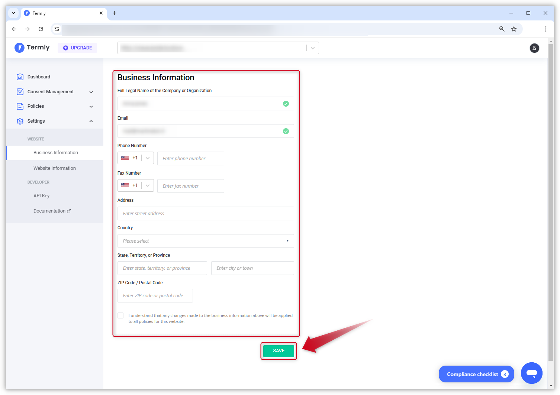Image resolution: width=560 pixels, height=395 pixels.
Task: Select API Key from the sidebar
Action: [x=41, y=195]
